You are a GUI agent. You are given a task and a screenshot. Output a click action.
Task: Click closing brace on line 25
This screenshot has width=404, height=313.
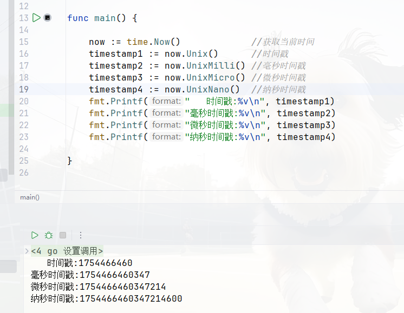[69, 161]
